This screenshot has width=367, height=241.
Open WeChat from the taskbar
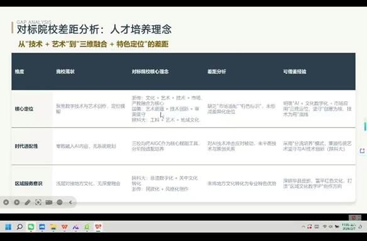click(x=31, y=227)
